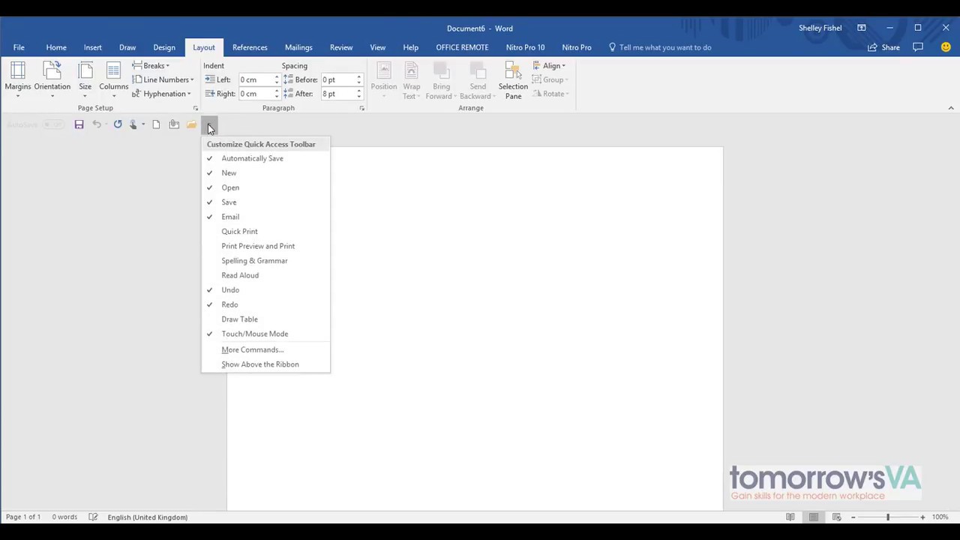Switch to the References tab
This screenshot has width=960, height=540.
(250, 47)
